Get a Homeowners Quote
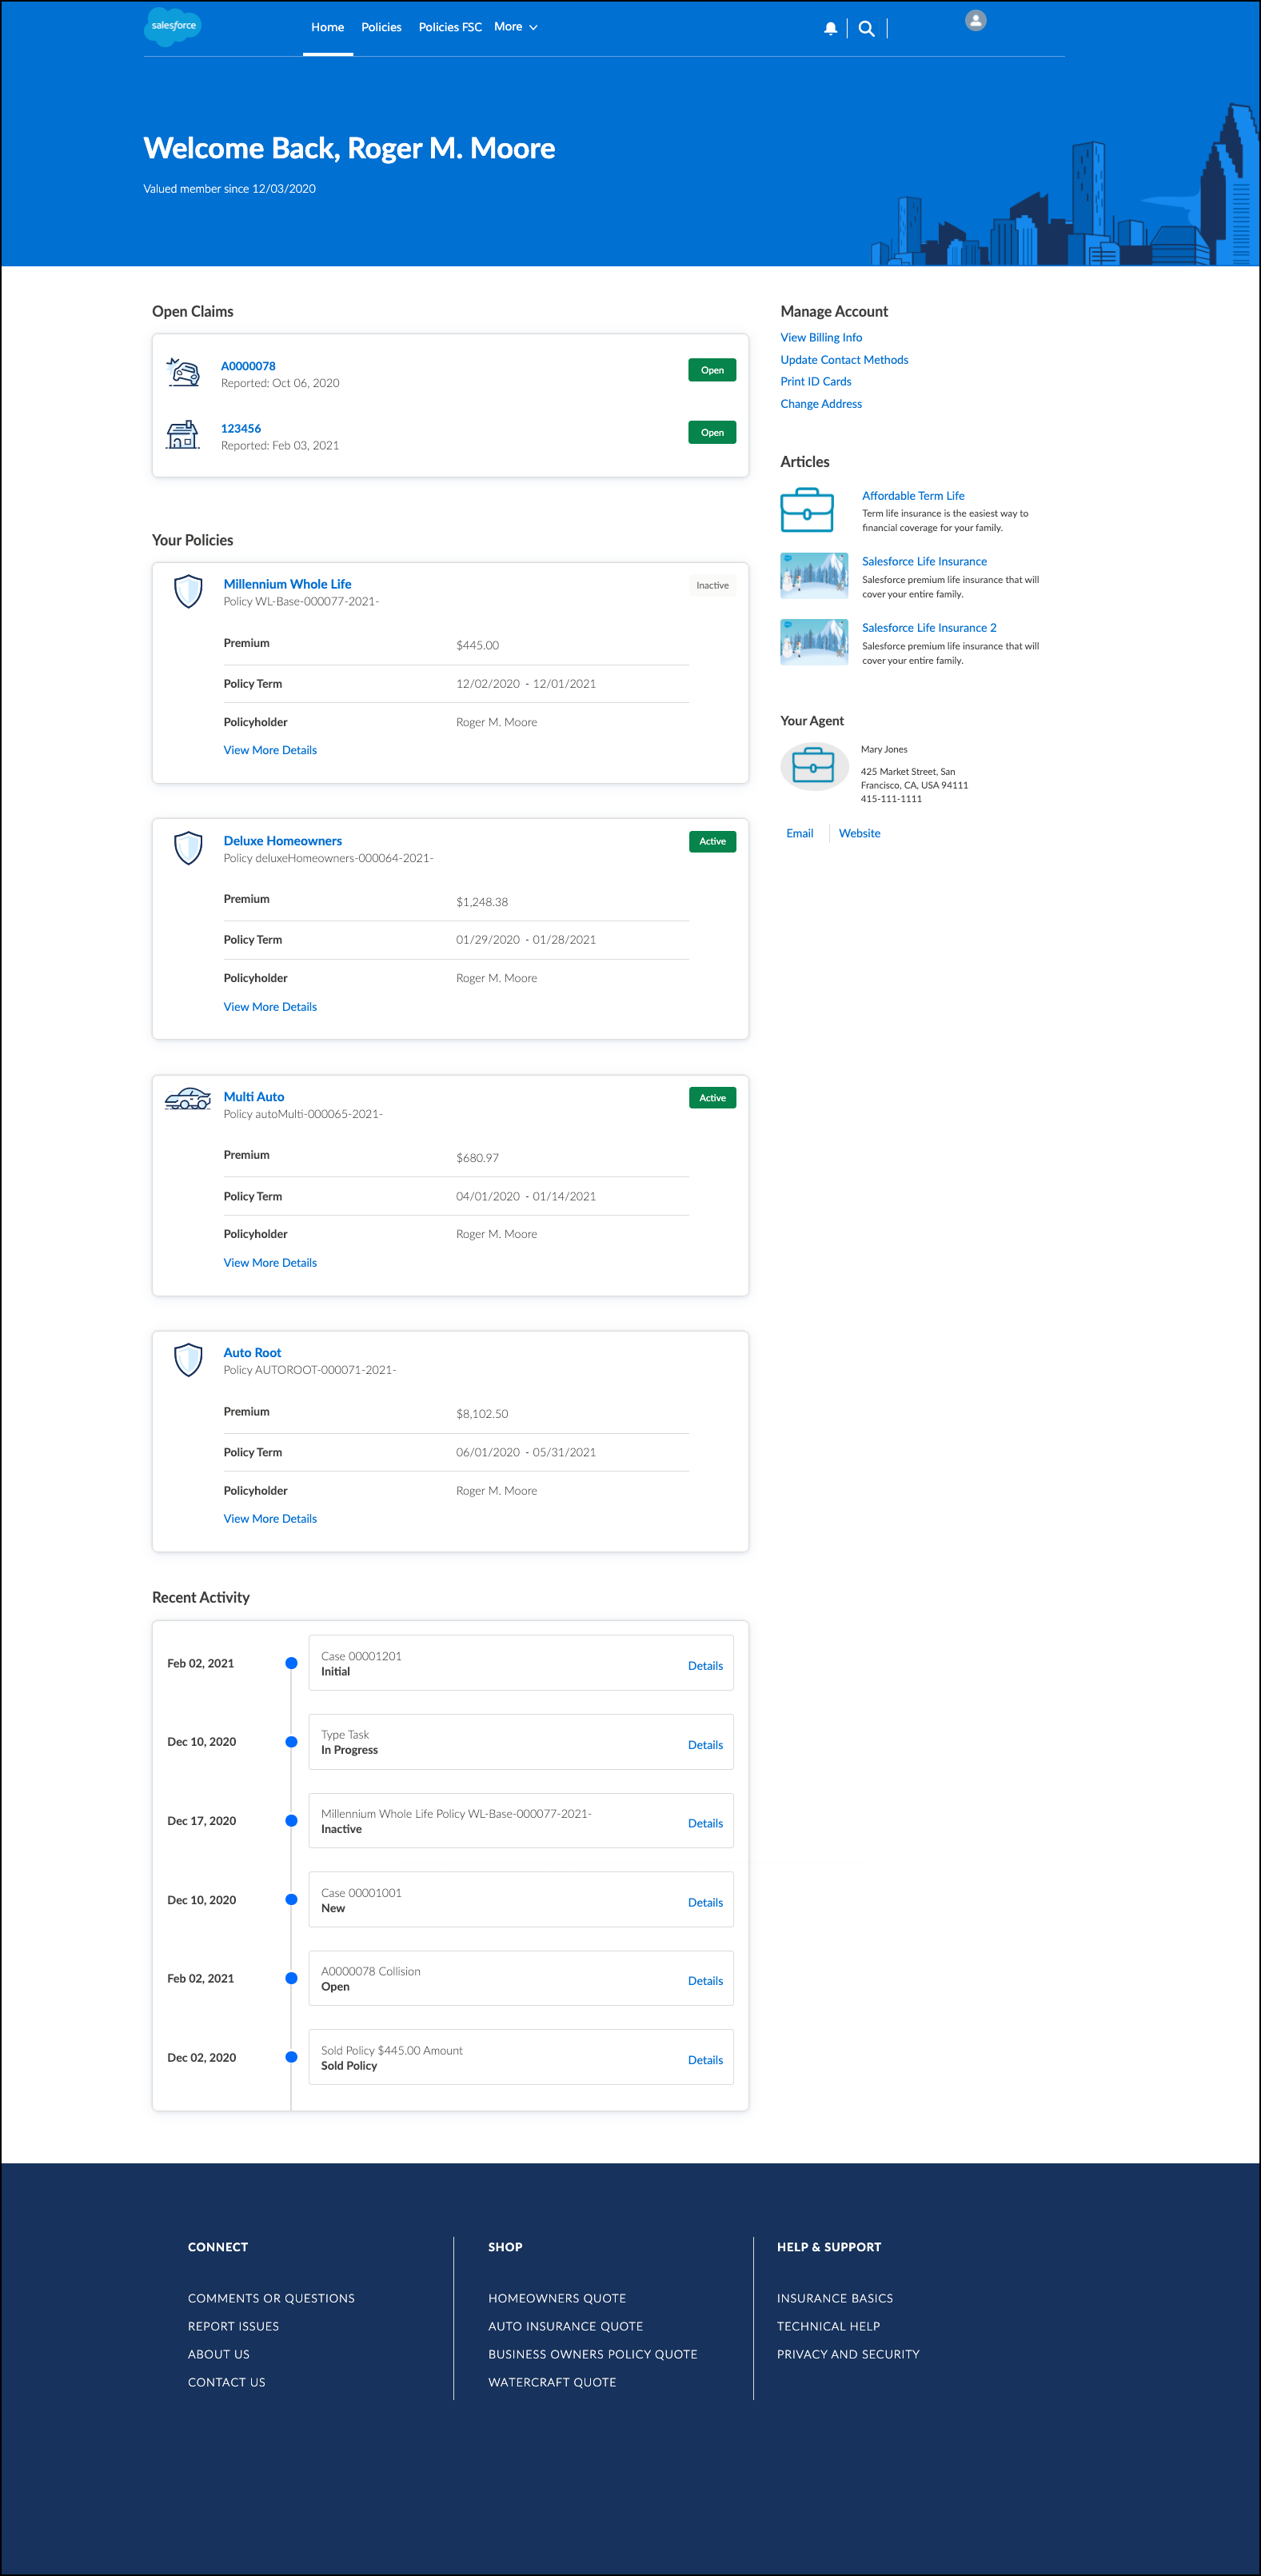Screen dimensions: 1261x2576 pyautogui.click(x=557, y=2298)
